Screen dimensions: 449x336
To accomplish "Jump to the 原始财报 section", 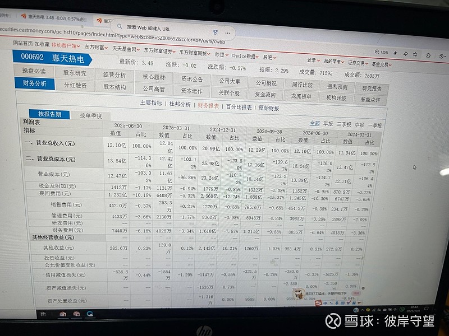I will (x=269, y=108).
